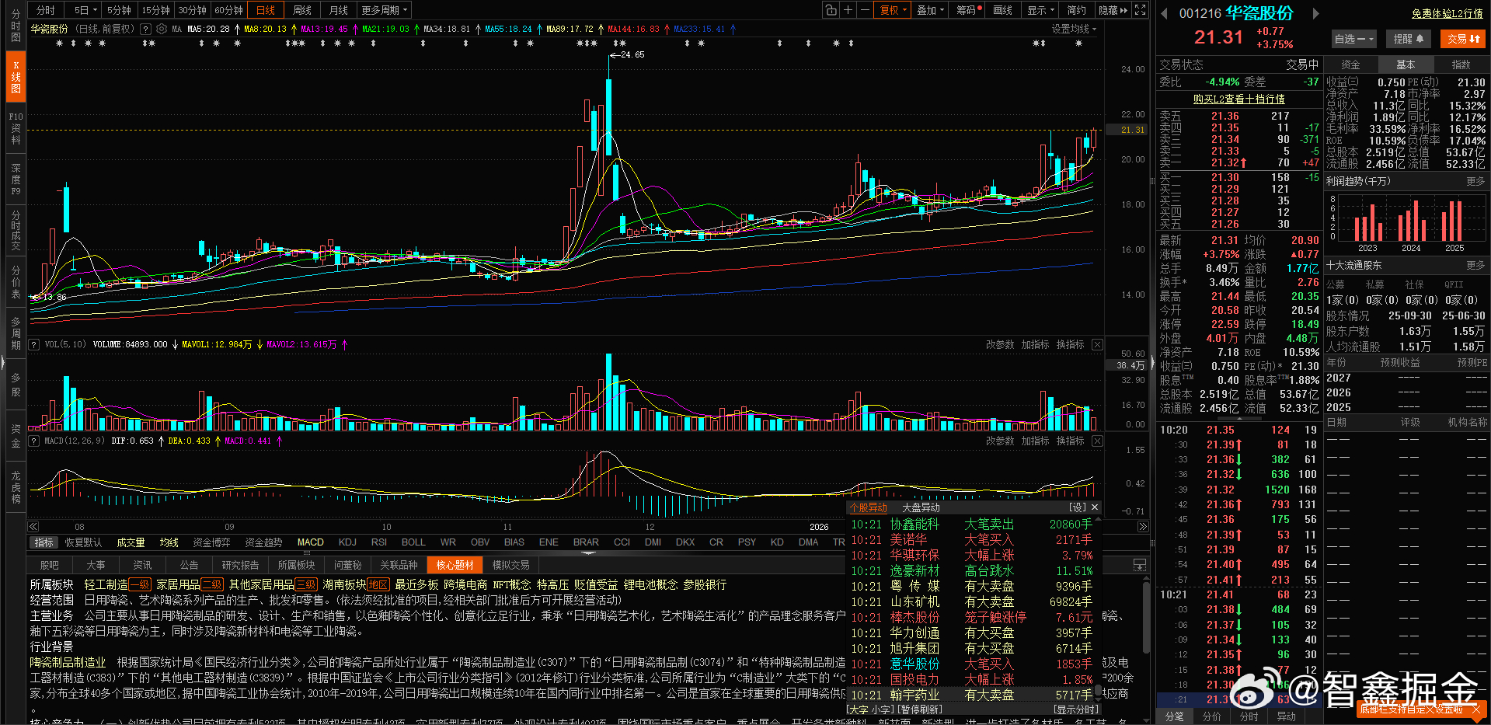Open 分价表 in the left sidebar

coord(16,282)
